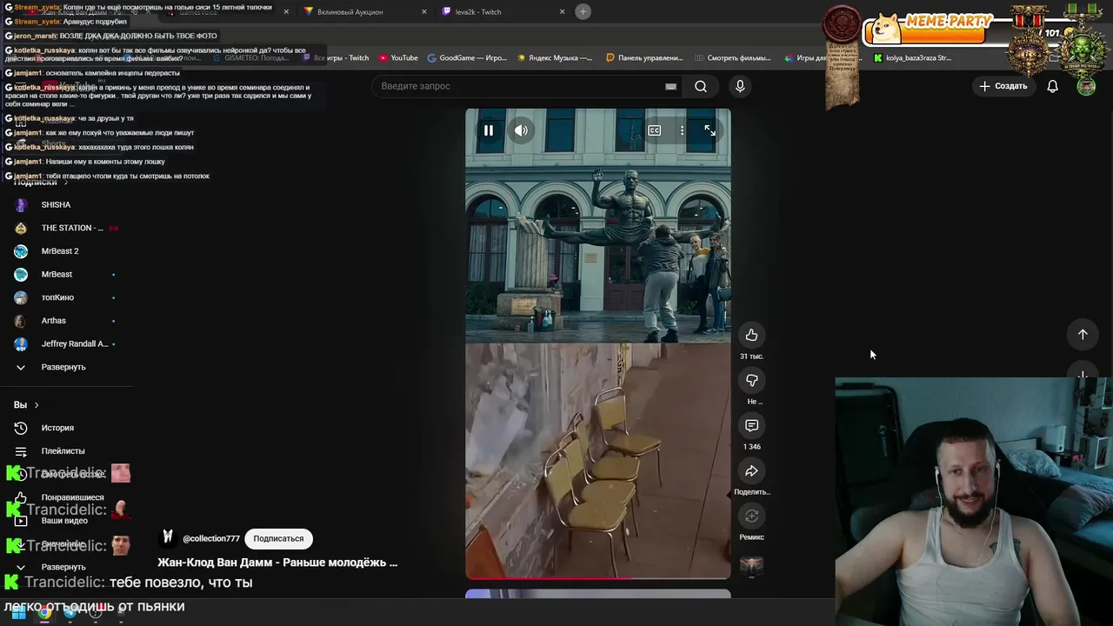Click the Chrome icon in taskbar
1113x626 pixels.
tap(44, 613)
